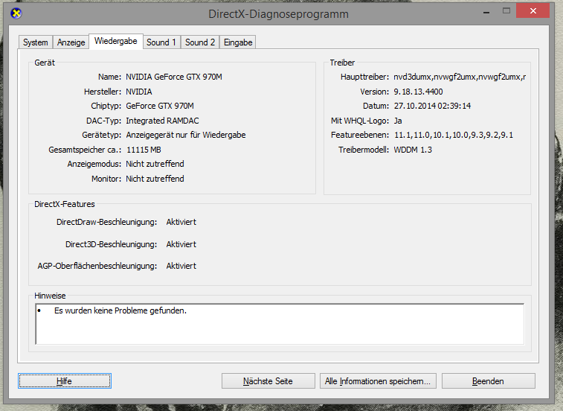Minimize the DirectX-Diagnoseprogramm window
The width and height of the screenshot is (563, 411).
pos(486,12)
